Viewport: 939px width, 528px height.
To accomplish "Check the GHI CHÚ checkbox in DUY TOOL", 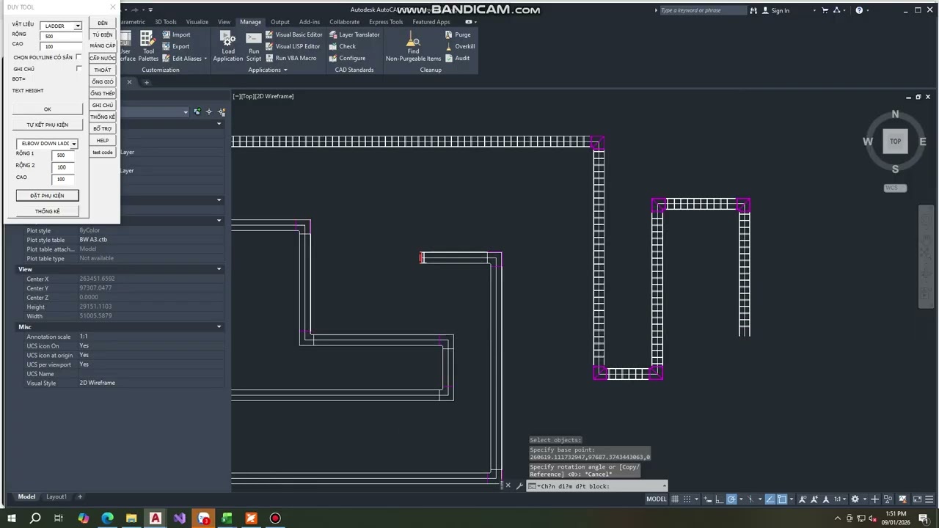I will (78, 69).
